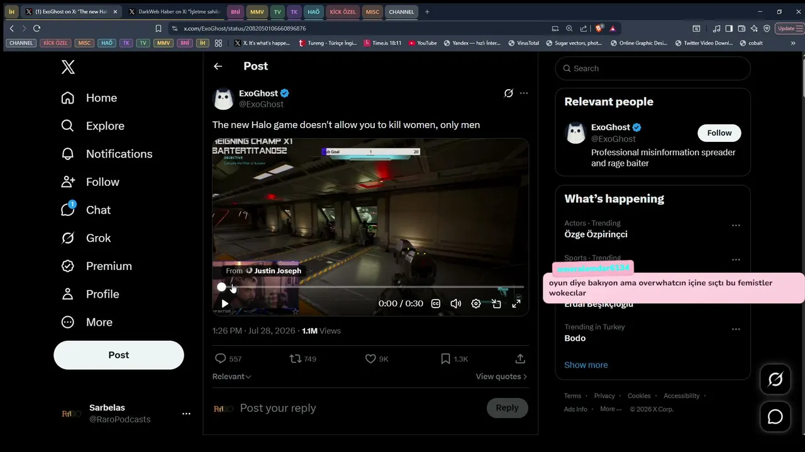Open the Follow page in the sidebar
This screenshot has width=805, height=452.
click(90, 182)
